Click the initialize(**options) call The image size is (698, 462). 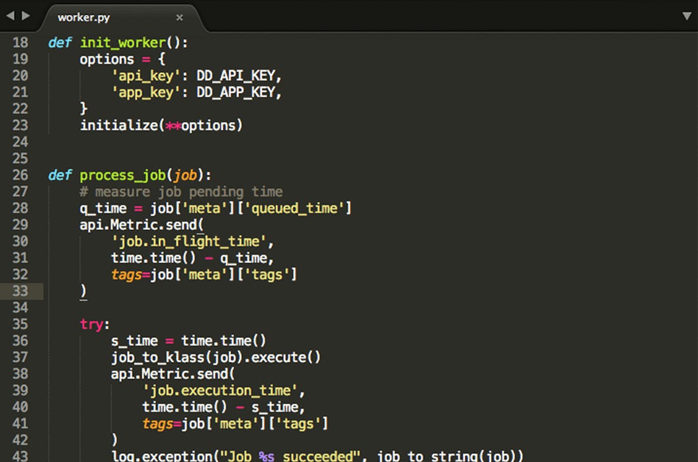(161, 126)
